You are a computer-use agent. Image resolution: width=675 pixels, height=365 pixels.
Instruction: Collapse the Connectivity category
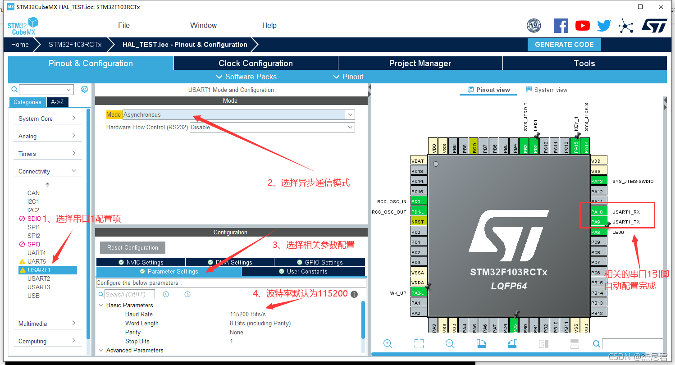click(47, 171)
